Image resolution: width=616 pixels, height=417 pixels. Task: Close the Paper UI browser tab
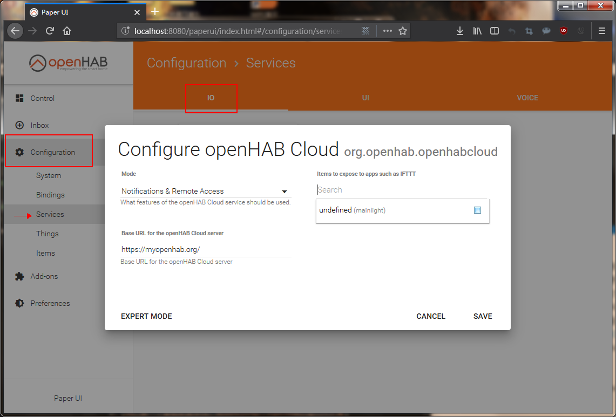137,12
